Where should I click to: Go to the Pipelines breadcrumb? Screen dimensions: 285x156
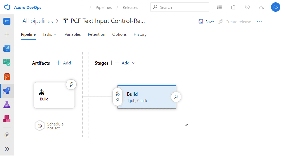(104, 8)
